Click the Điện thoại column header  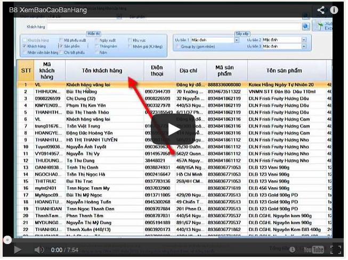click(160, 71)
